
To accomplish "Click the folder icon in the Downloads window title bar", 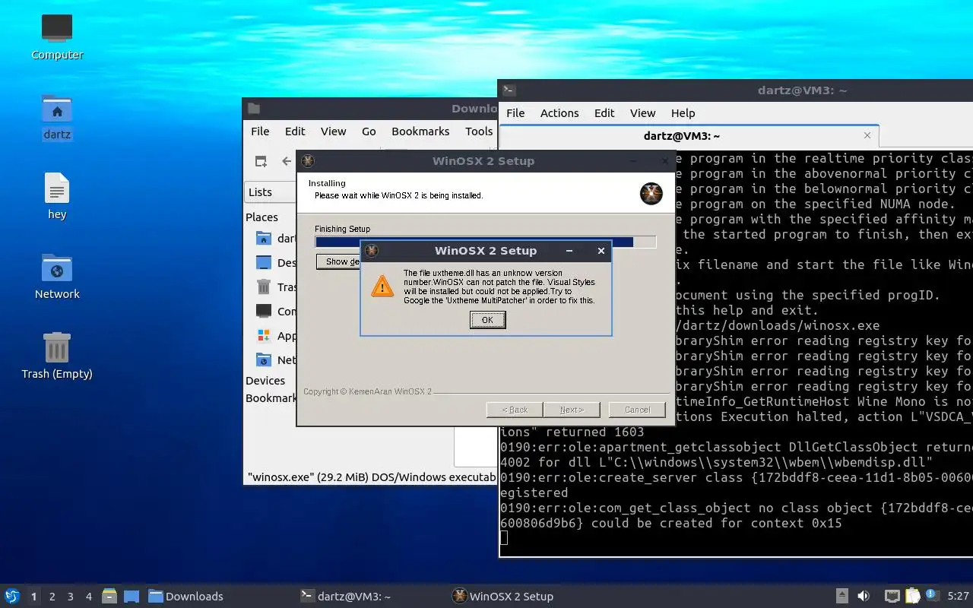I will coord(254,109).
